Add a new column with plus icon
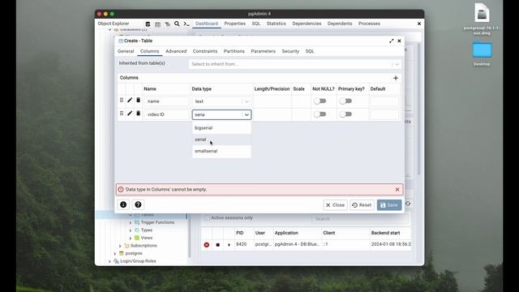The image size is (519, 292). (396, 78)
